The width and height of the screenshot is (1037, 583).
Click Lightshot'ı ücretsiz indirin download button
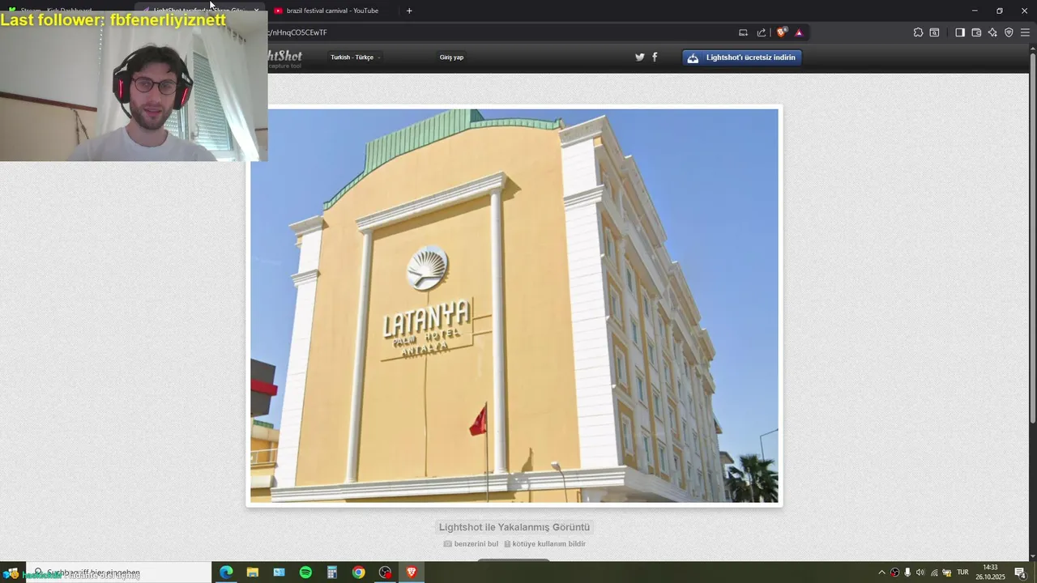[x=742, y=57]
